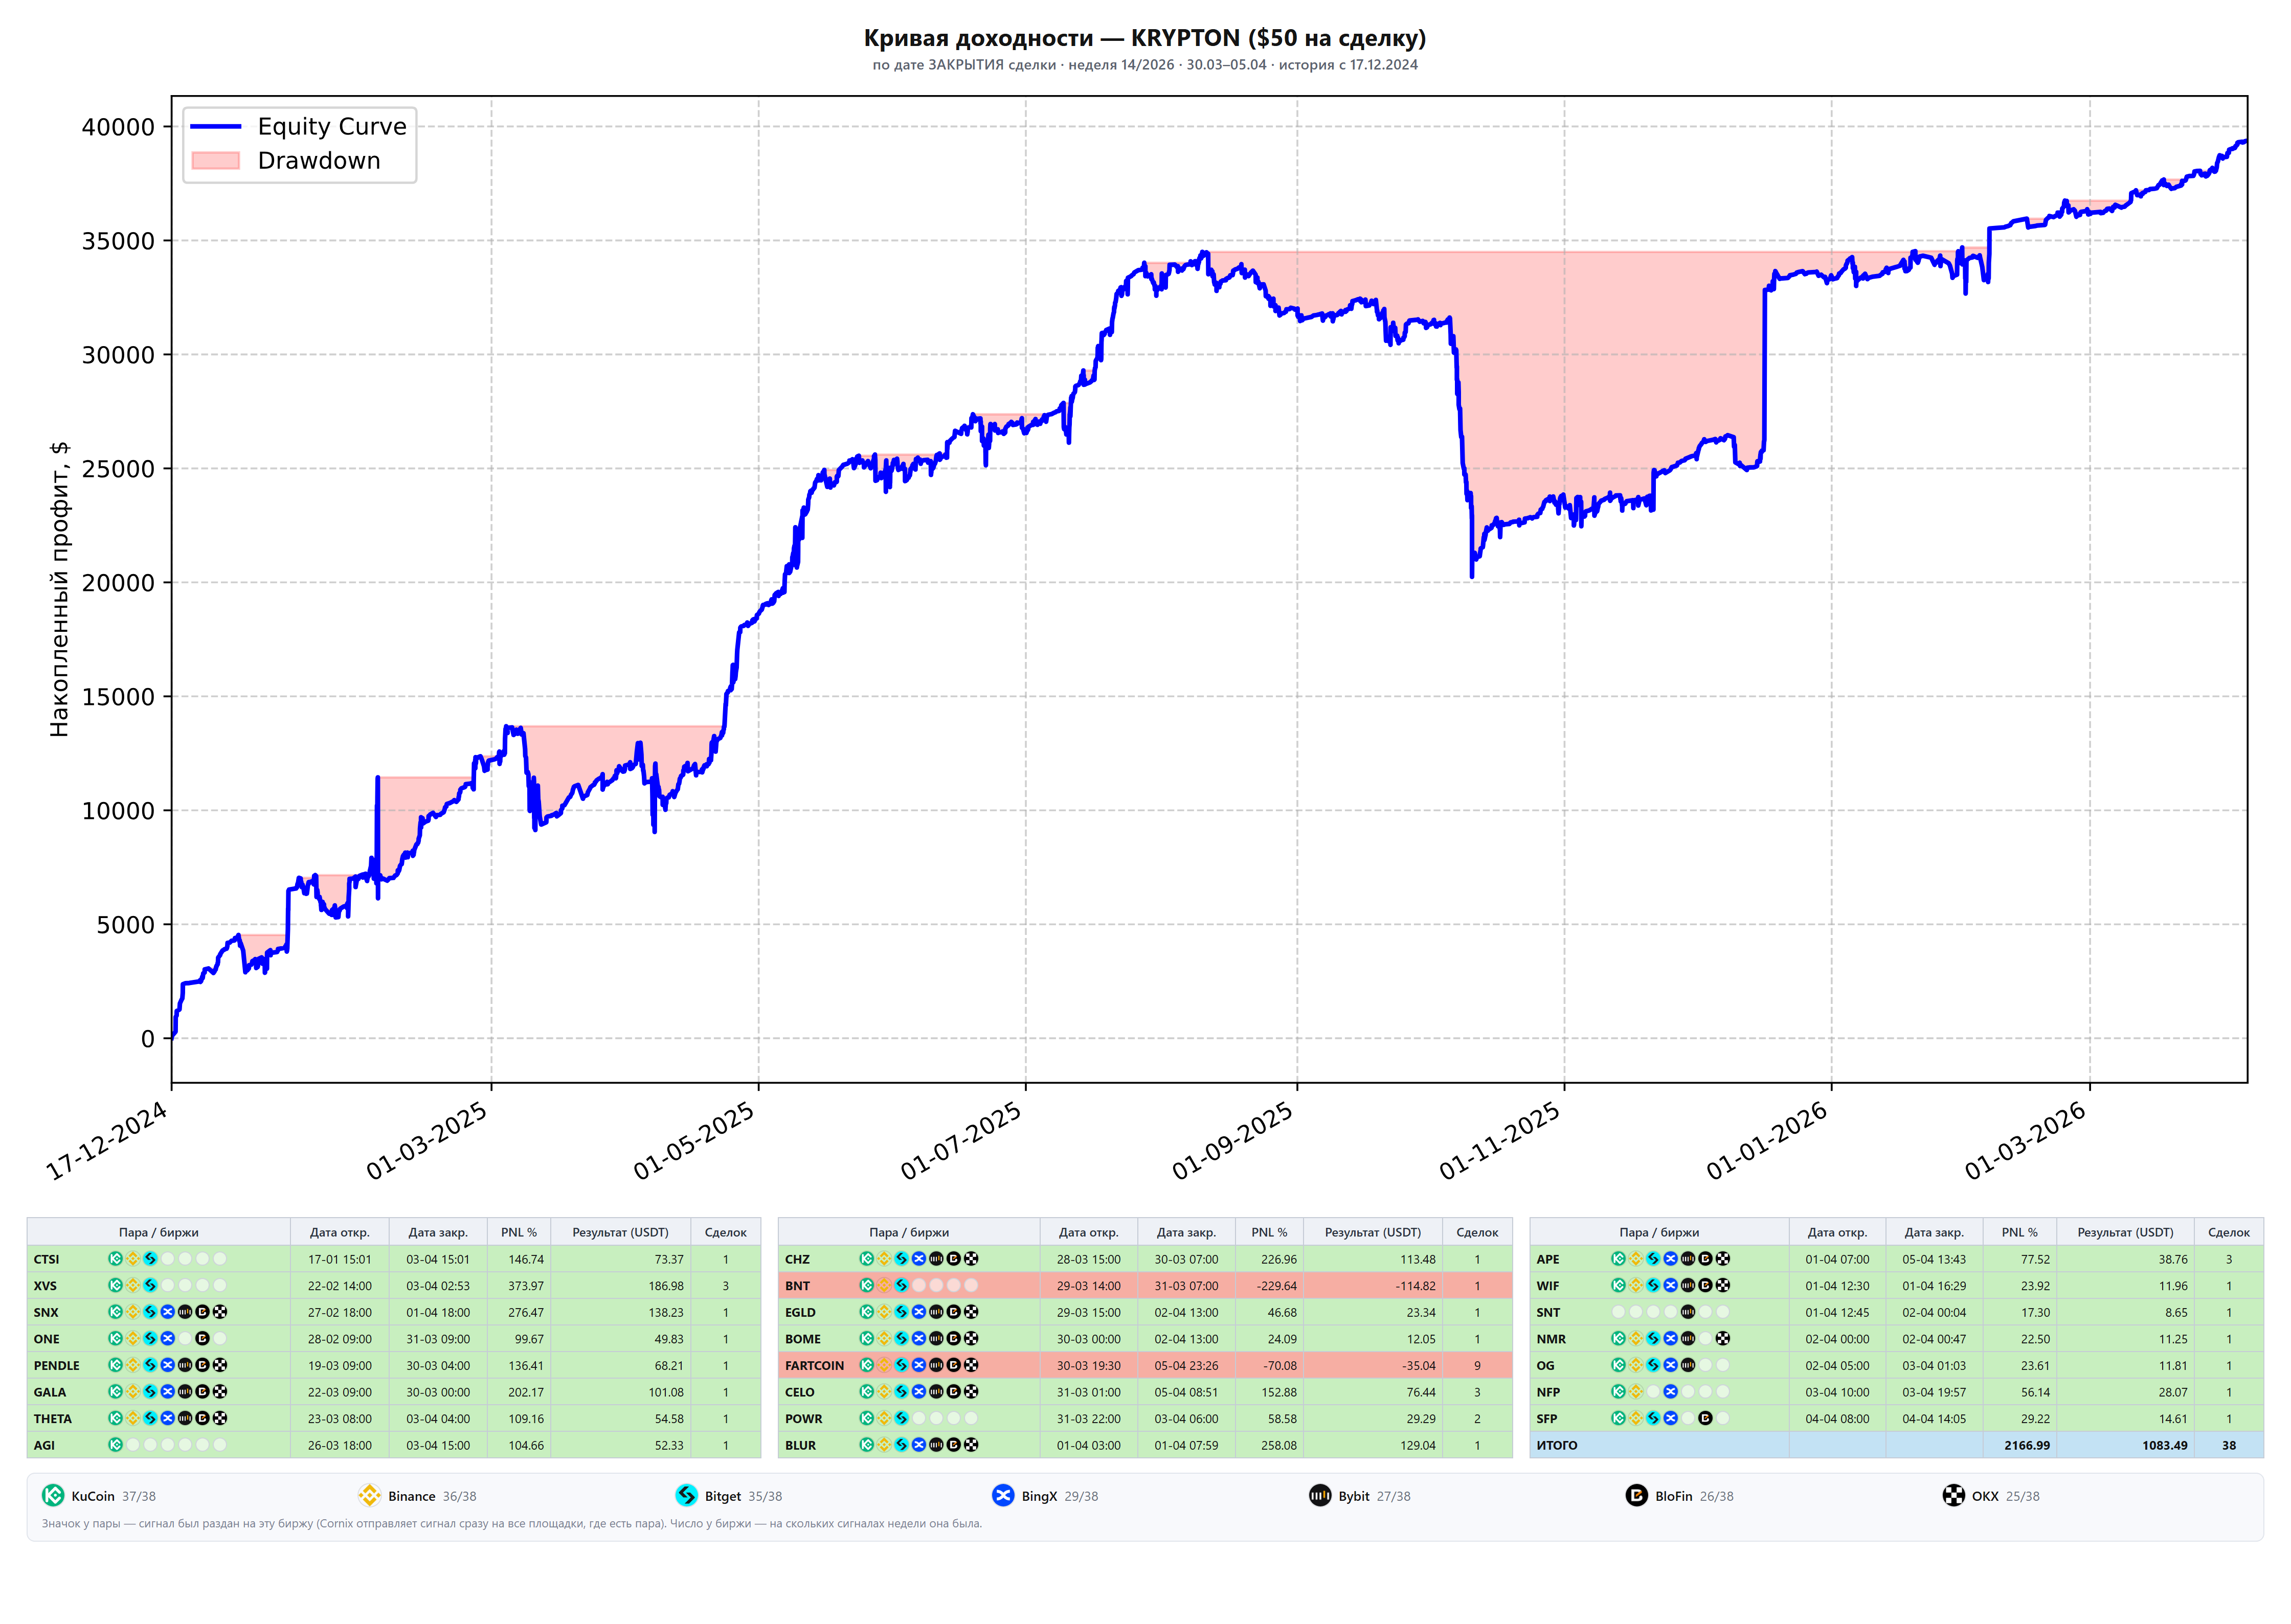
Task: Select the Bitget icon in the bottom legend
Action: 686,1495
